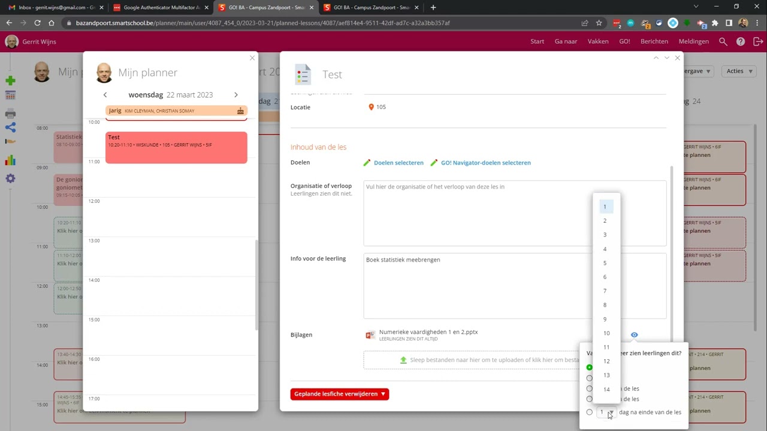Open Meldingen in the header

(694, 41)
